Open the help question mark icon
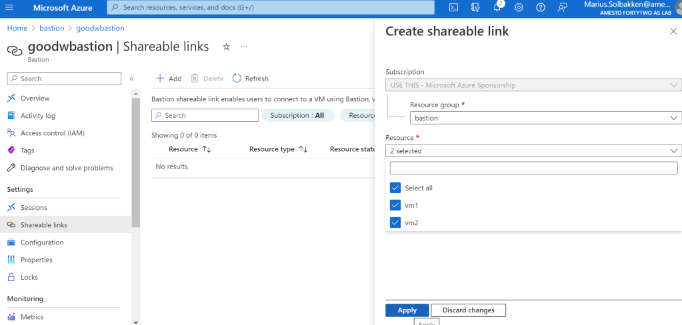Image resolution: width=682 pixels, height=325 pixels. click(541, 8)
